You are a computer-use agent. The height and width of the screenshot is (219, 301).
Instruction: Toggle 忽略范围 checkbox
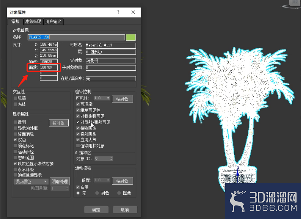tap(15, 157)
